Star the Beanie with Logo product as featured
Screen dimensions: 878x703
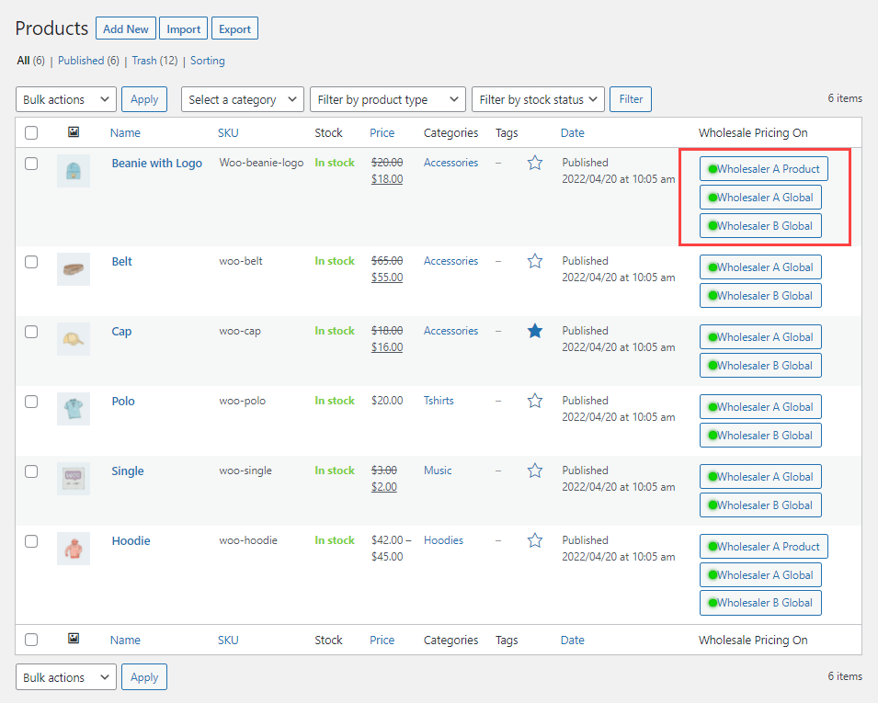535,163
